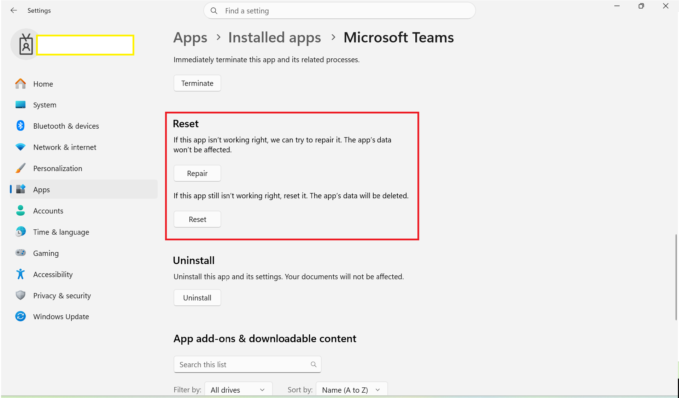
Task: Click the Home house icon
Action: point(21,84)
